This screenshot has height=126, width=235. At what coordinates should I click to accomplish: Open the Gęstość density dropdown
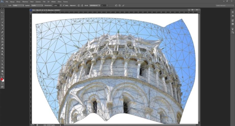37,5
